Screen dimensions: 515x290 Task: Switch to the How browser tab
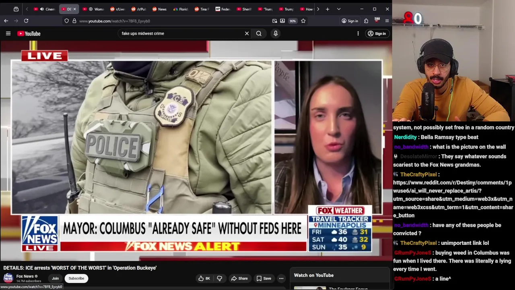pyautogui.click(x=307, y=9)
